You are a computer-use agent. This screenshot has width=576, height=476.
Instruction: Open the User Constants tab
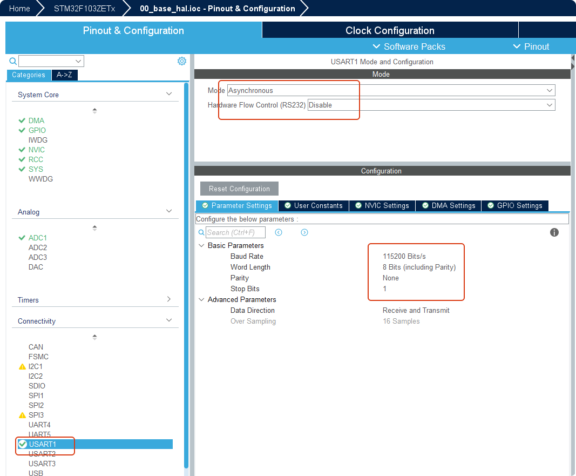click(x=314, y=205)
